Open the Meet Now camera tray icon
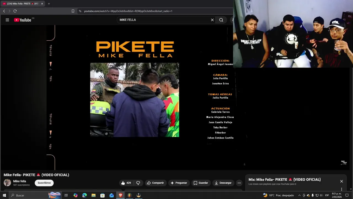 click(304, 195)
